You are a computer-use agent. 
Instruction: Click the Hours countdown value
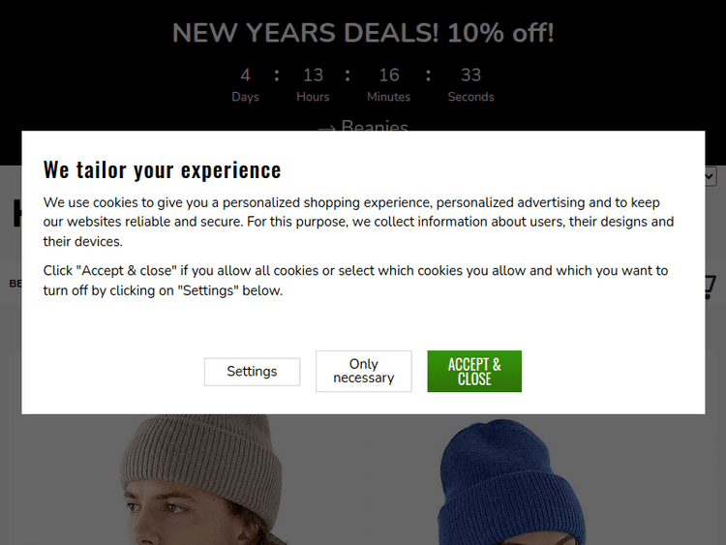313,76
